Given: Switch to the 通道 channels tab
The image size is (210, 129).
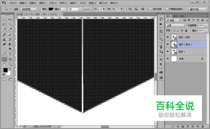Looking at the screenshot, I should tap(175, 16).
